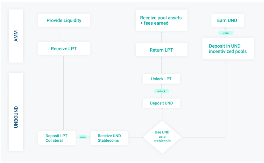Click the Deposit LPT Collateral box
The image size is (264, 163).
pyautogui.click(x=57, y=138)
